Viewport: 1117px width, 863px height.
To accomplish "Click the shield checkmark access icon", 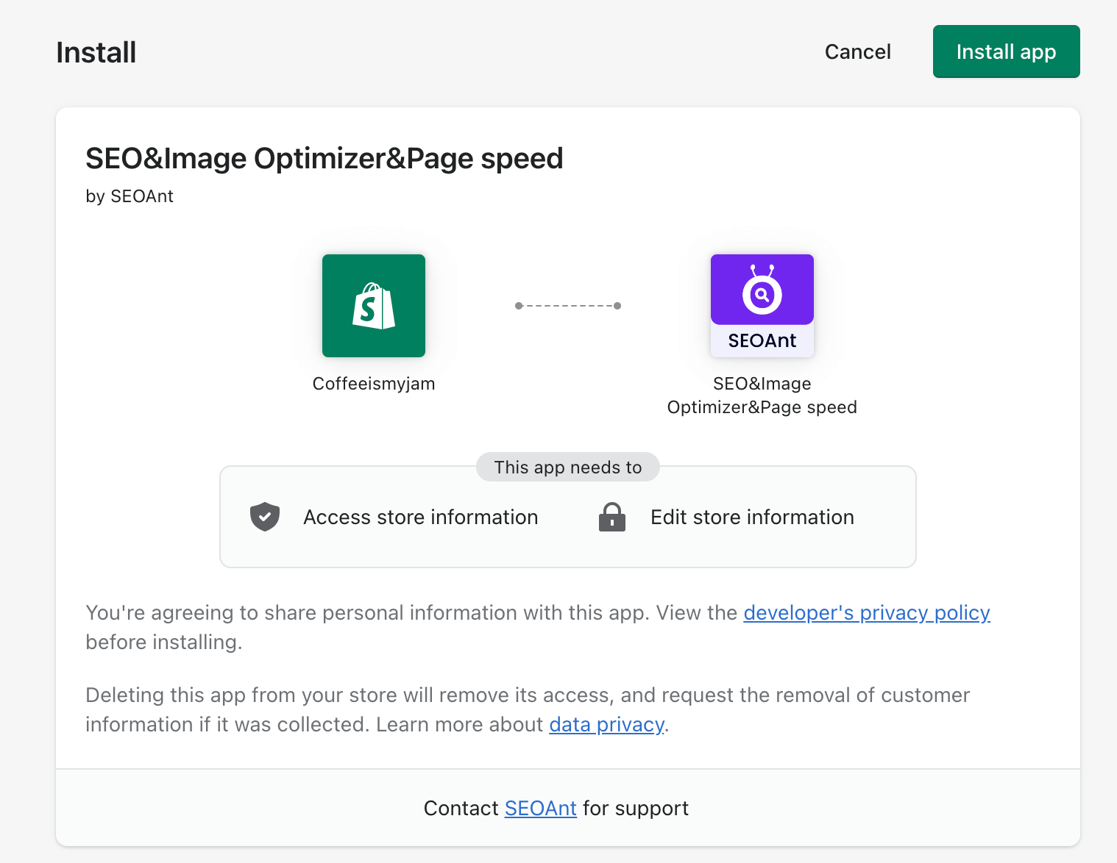I will 265,517.
